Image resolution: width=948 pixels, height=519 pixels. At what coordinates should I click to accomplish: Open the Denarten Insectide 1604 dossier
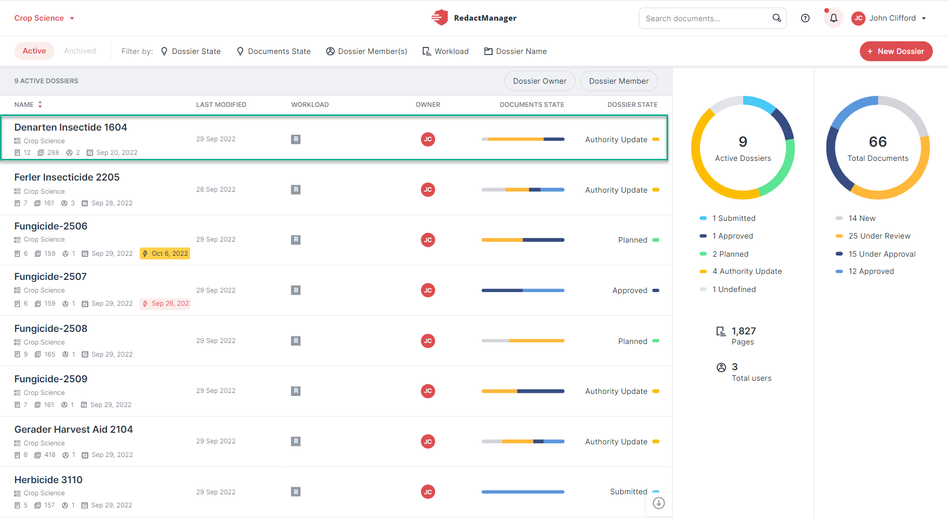pyautogui.click(x=71, y=127)
